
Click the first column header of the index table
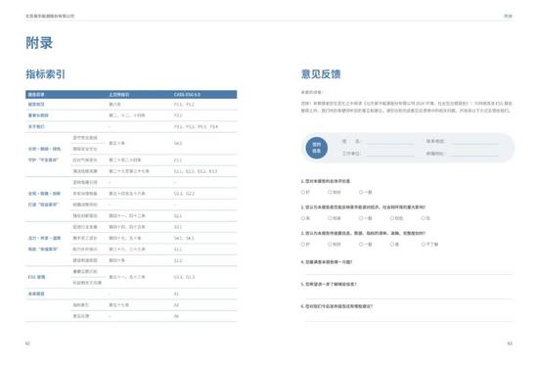pyautogui.click(x=36, y=94)
